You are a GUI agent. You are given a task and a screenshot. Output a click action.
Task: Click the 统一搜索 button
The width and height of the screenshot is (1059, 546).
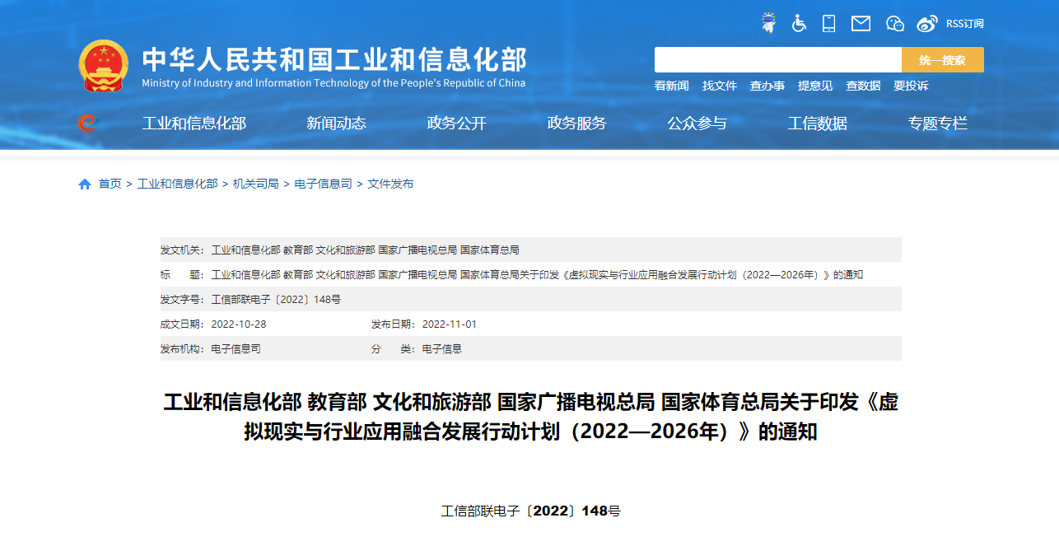[943, 60]
